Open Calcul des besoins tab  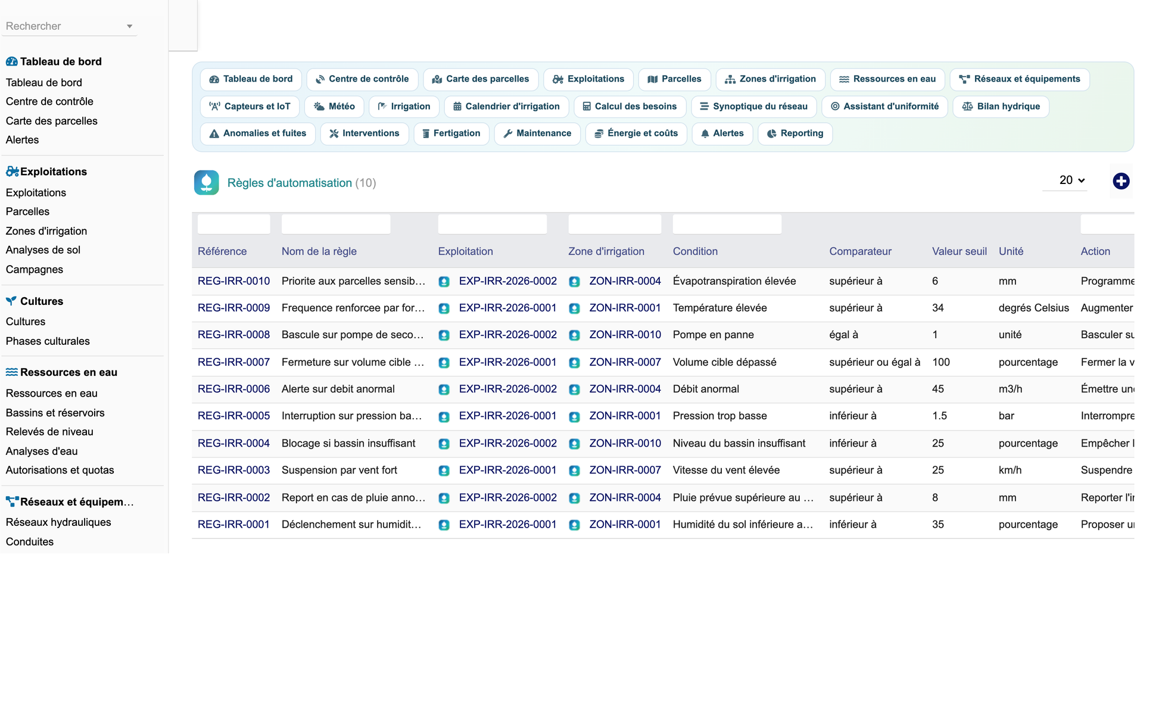coord(630,107)
